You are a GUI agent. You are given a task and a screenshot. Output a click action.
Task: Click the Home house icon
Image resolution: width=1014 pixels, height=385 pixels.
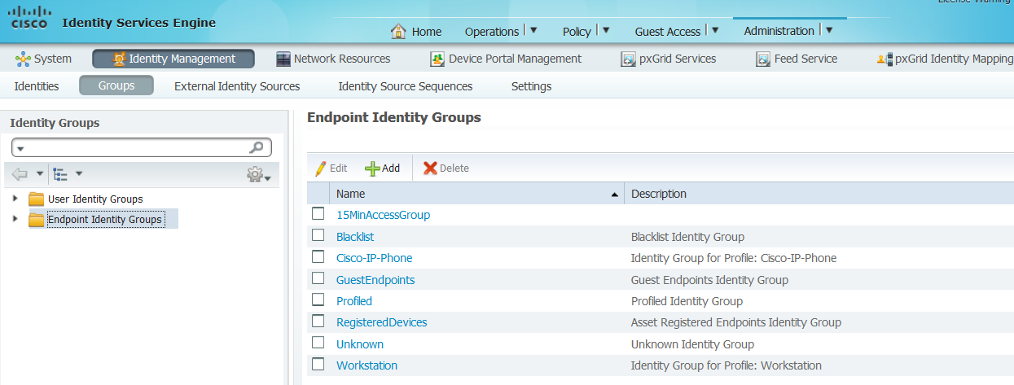point(398,31)
